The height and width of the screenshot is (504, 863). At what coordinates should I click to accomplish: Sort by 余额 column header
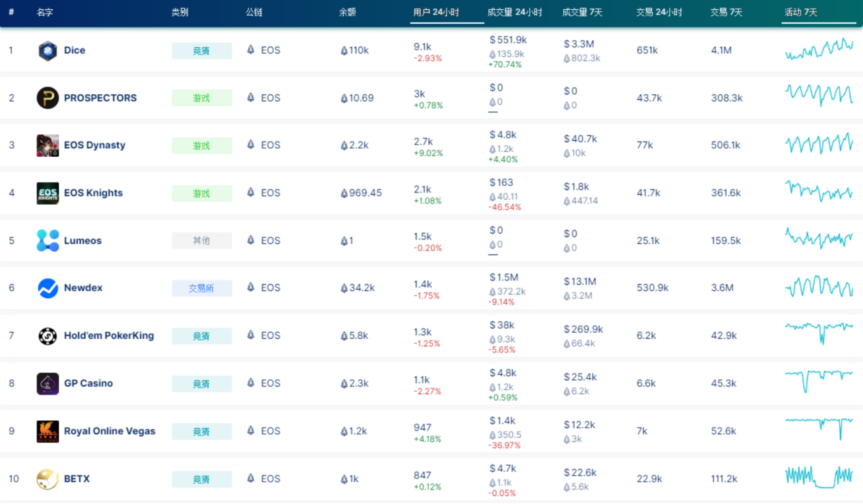coord(347,13)
